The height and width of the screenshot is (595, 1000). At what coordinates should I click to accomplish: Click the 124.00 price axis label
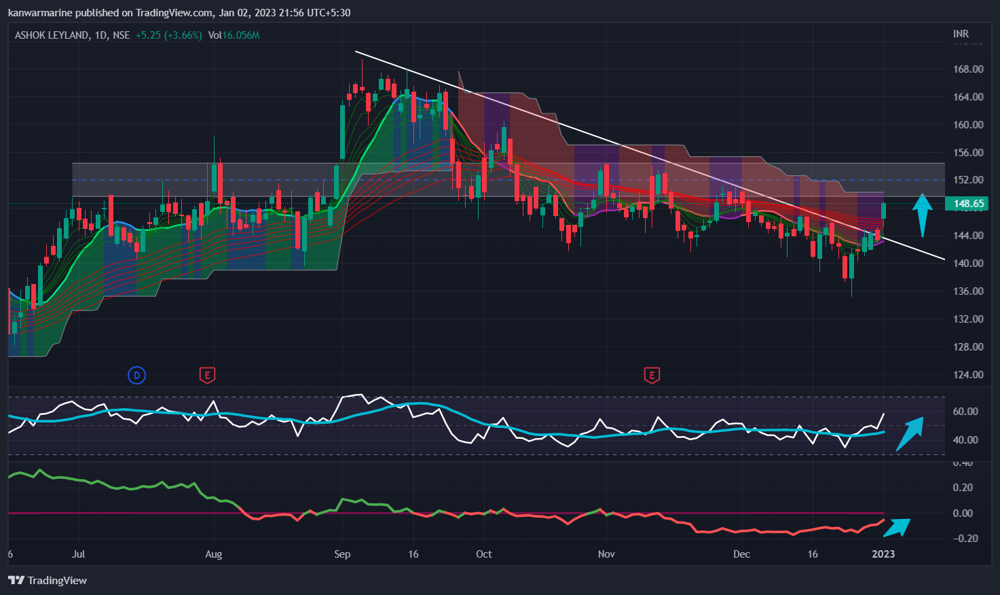click(968, 374)
